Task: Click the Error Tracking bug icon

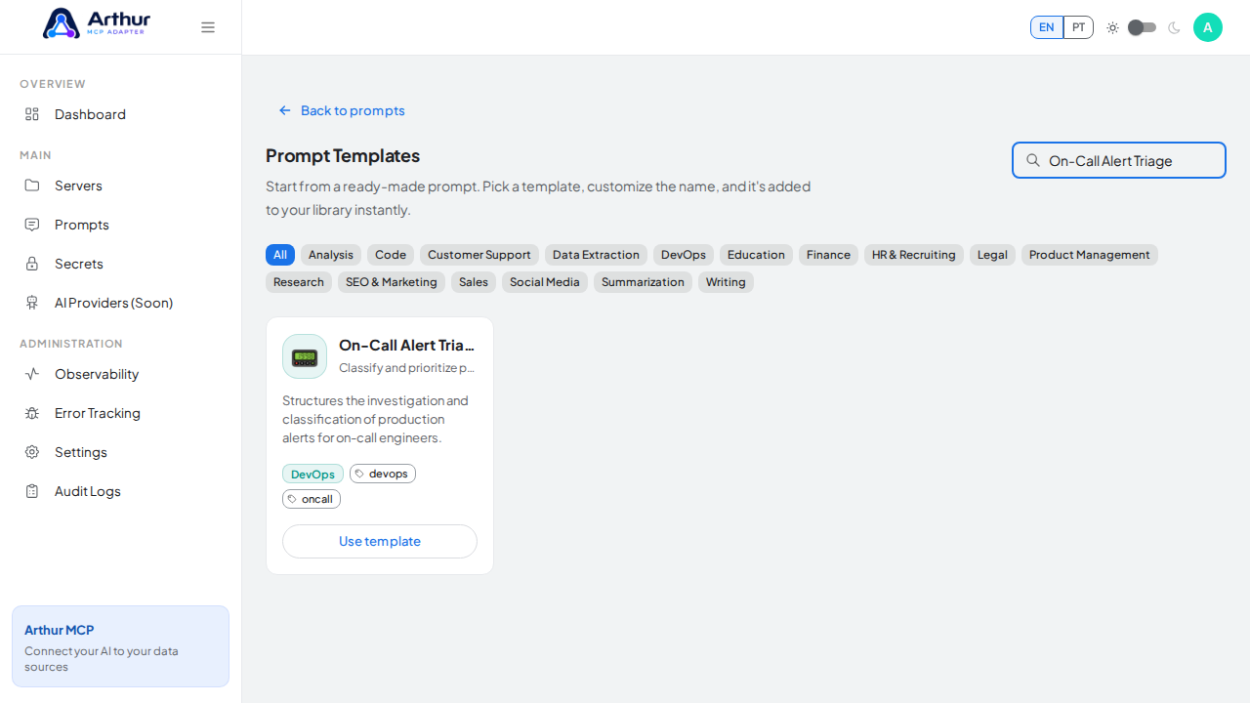Action: [32, 413]
